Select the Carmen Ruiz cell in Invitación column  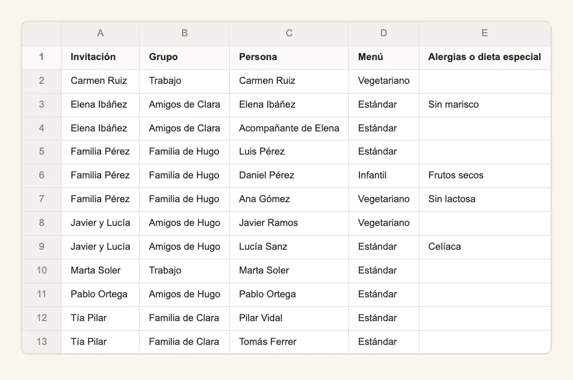[100, 81]
